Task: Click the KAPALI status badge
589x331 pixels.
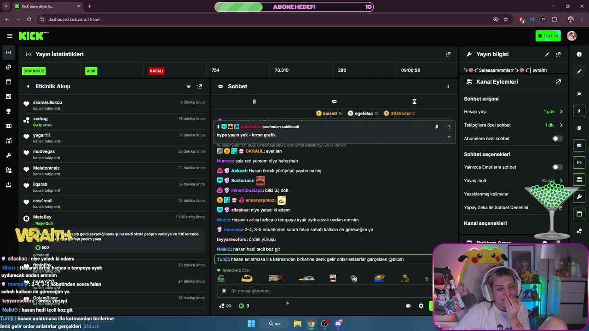Action: tap(156, 71)
